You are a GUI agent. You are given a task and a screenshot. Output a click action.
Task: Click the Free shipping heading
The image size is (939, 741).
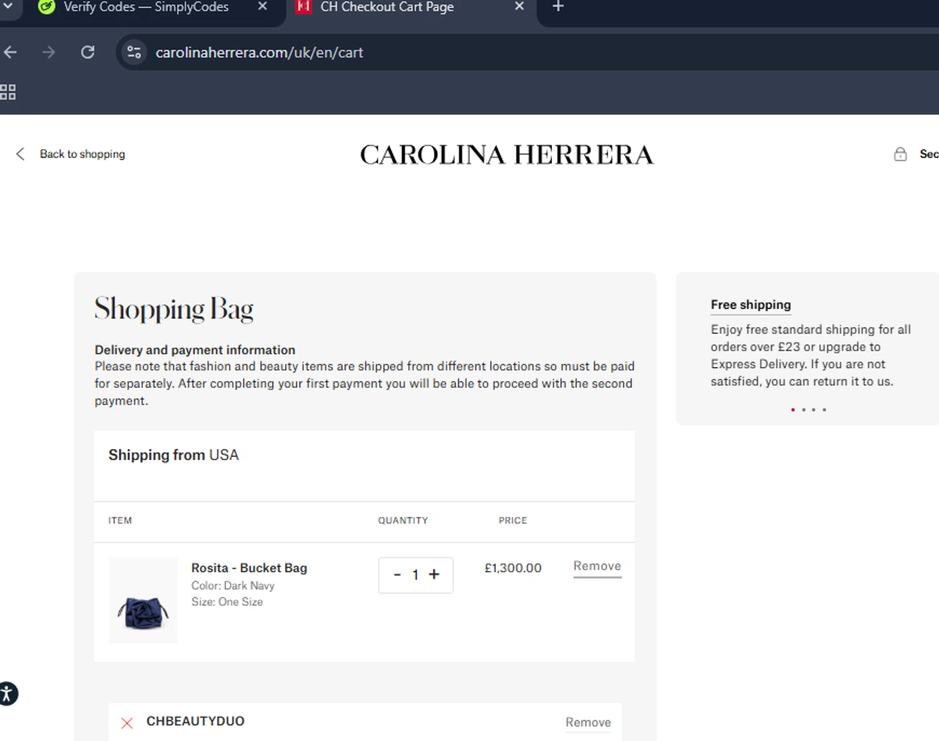751,305
